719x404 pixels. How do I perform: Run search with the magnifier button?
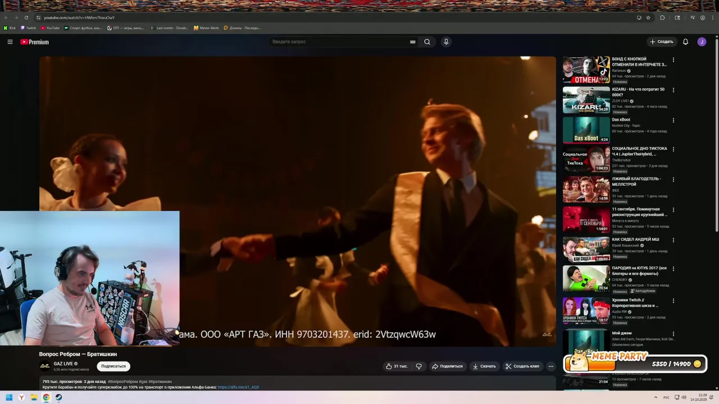(427, 42)
